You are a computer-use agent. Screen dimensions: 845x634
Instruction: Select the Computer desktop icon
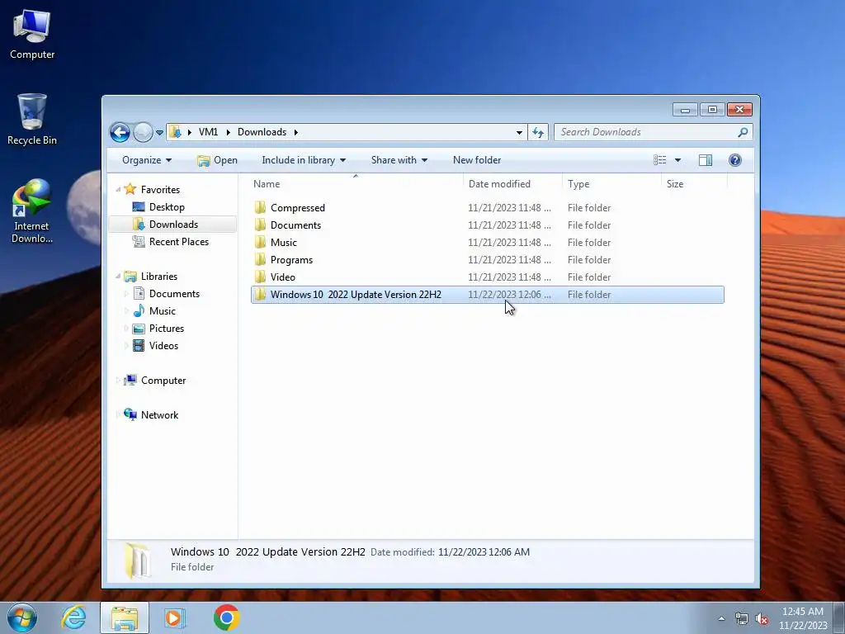[32, 35]
